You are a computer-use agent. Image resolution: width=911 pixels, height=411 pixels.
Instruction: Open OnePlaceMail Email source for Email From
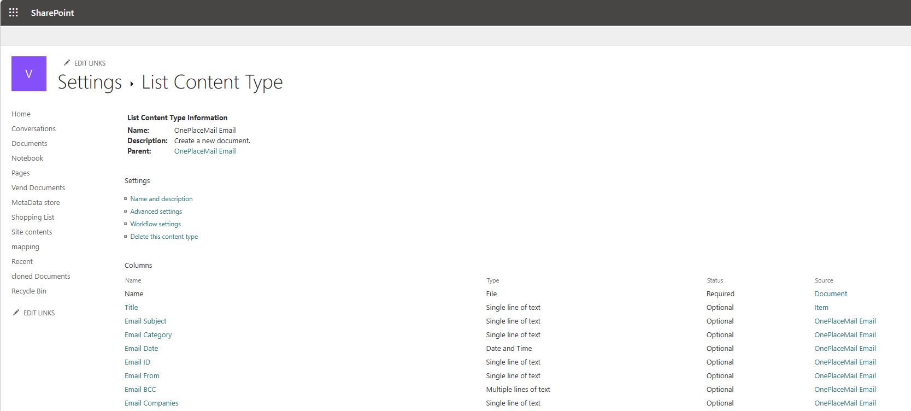pos(845,376)
